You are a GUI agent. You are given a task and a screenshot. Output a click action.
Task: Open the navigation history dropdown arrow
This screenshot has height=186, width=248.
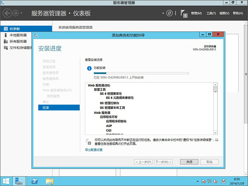click(x=21, y=13)
